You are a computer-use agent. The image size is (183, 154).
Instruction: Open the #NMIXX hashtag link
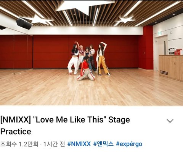79,144
